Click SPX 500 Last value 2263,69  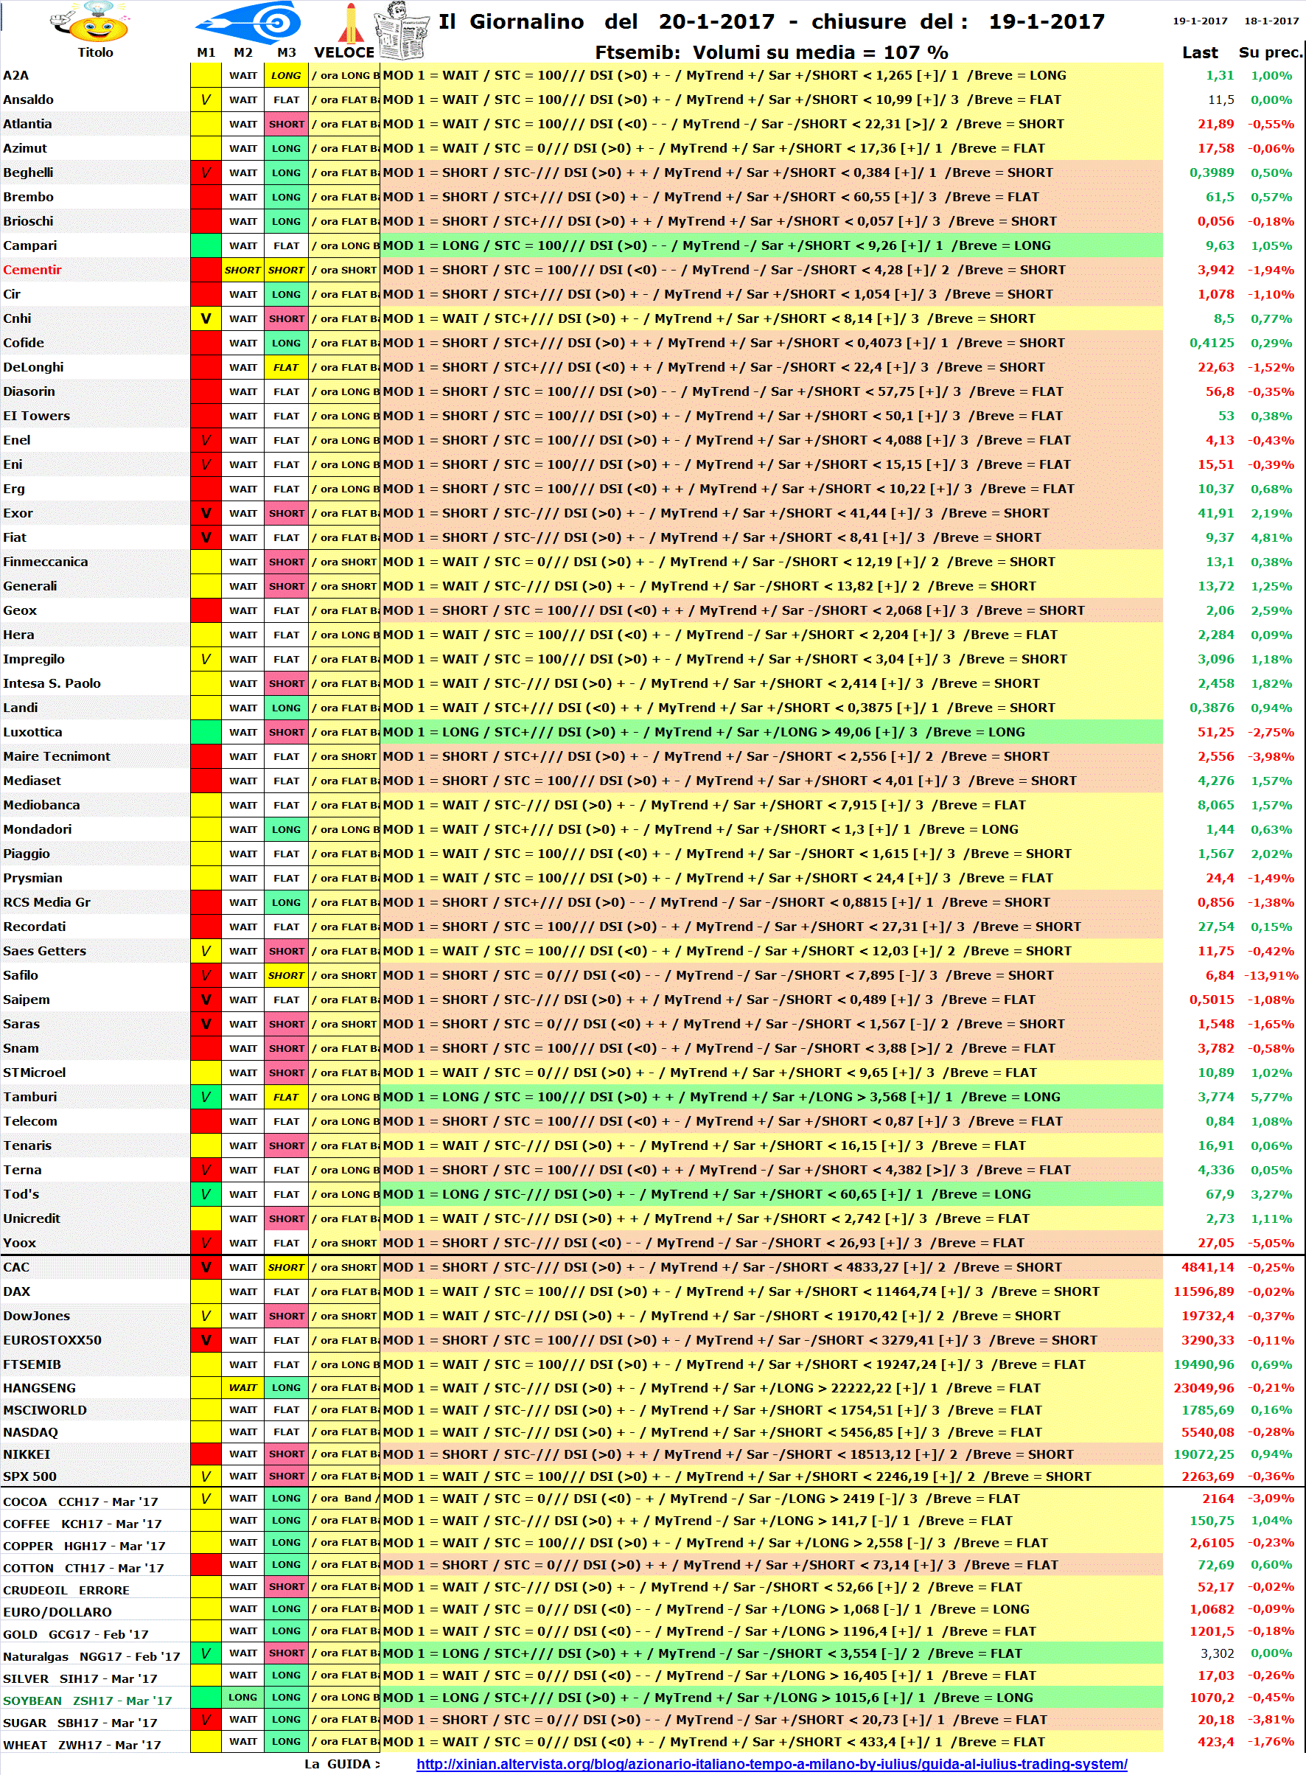coord(1207,1476)
